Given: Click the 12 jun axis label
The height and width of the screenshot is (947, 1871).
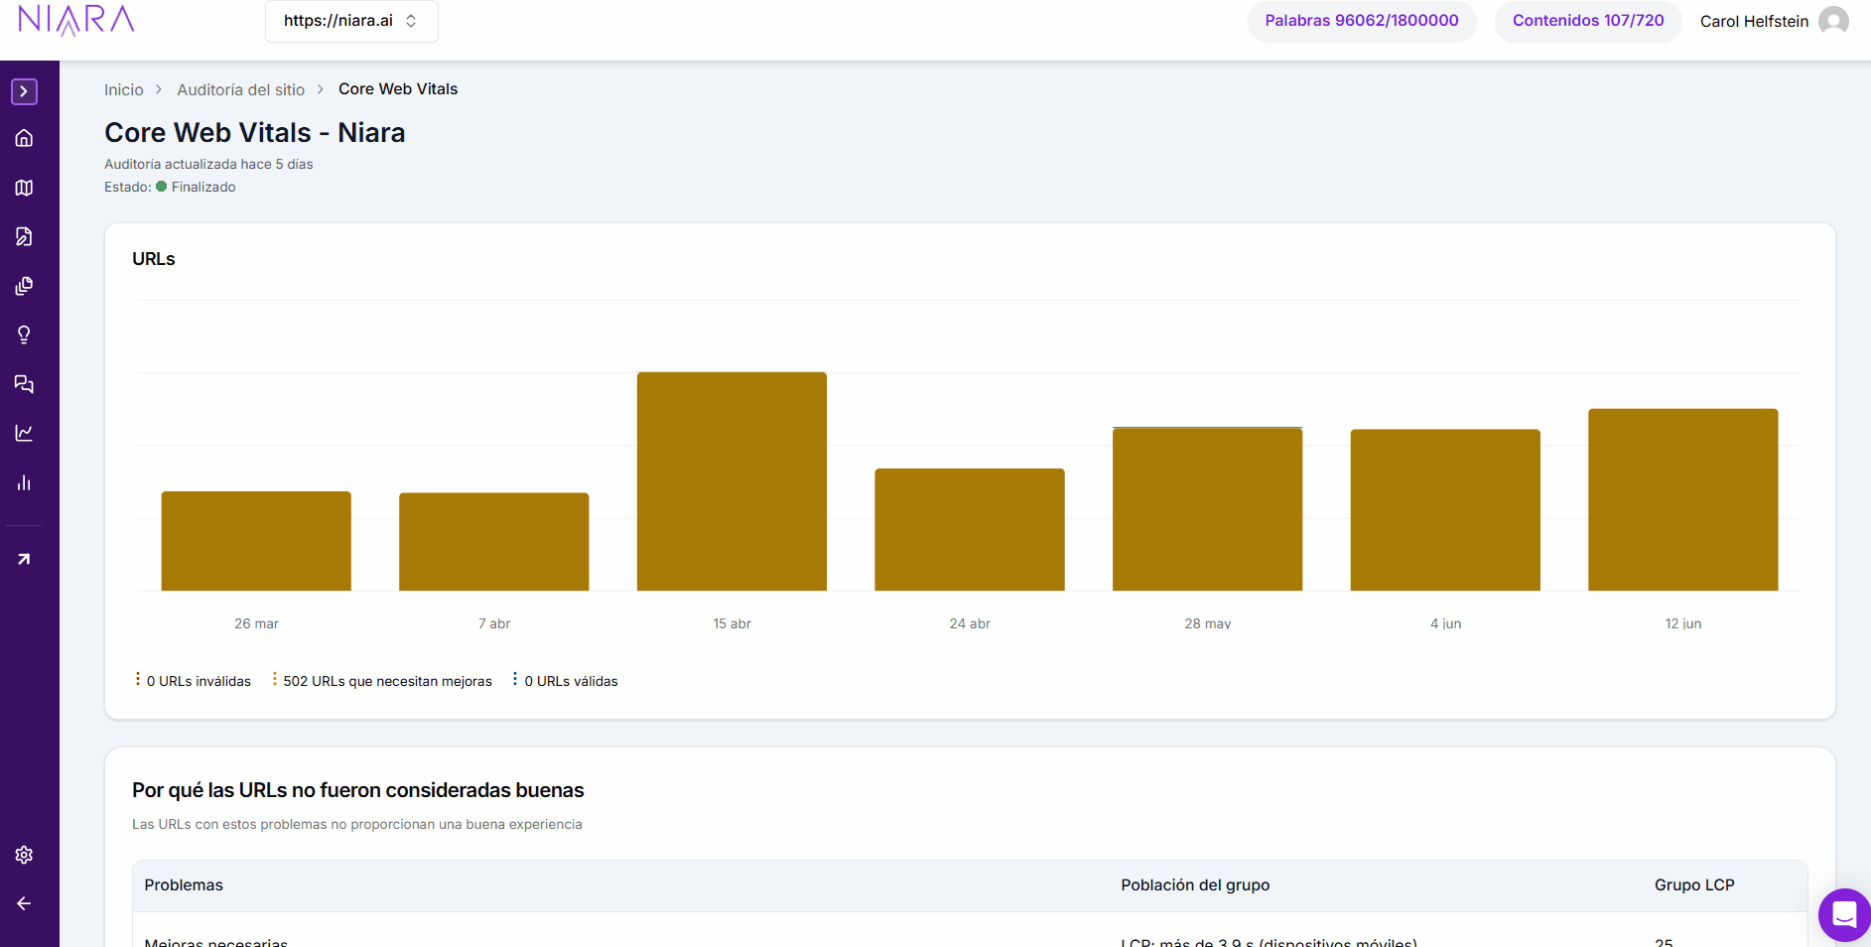Looking at the screenshot, I should coord(1683,623).
